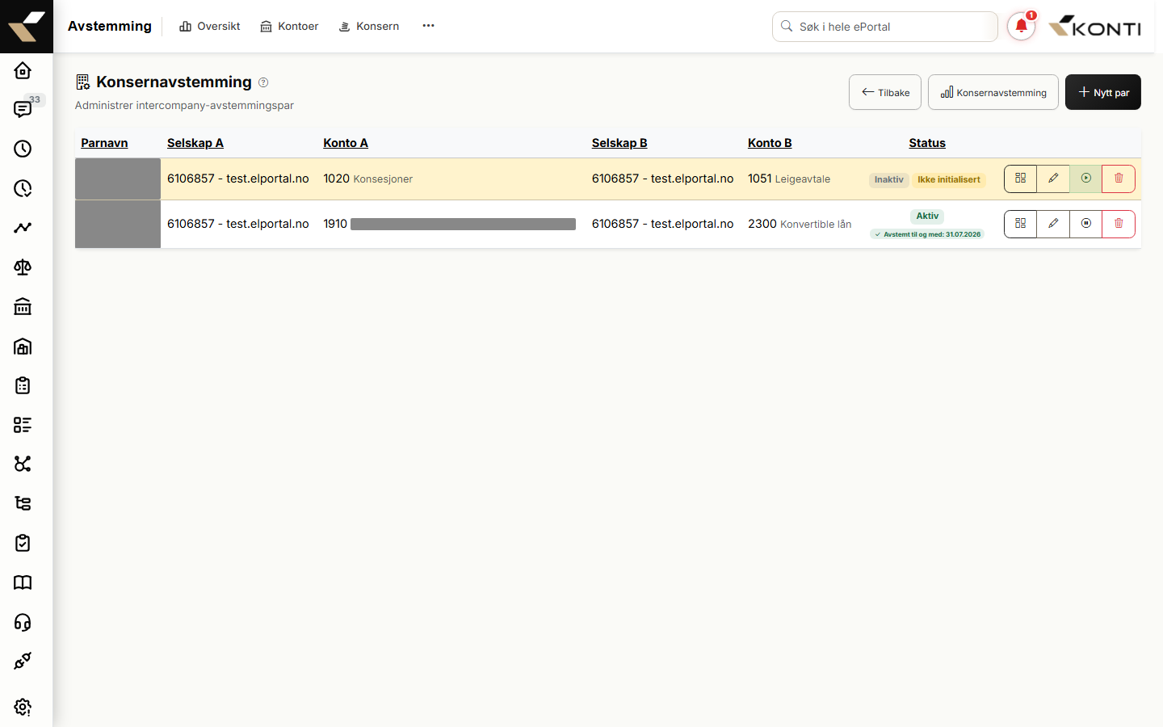
Task: Open the bank building icon in the sidebar
Action: [23, 307]
